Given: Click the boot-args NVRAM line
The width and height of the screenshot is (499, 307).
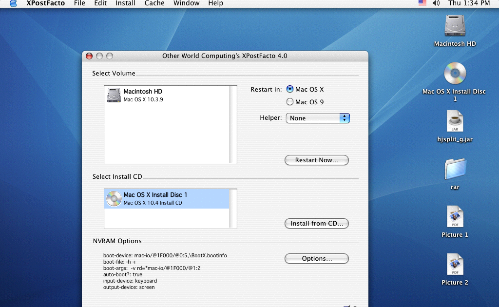Looking at the screenshot, I should pyautogui.click(x=152, y=268).
